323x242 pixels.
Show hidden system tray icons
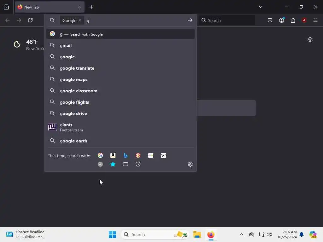click(x=242, y=234)
